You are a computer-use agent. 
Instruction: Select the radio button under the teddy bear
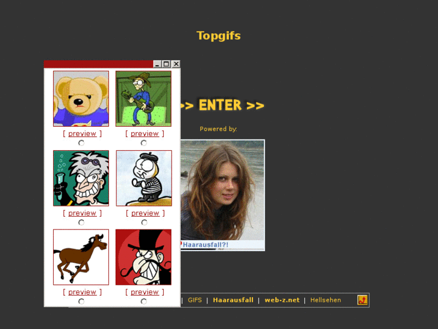[x=81, y=143]
